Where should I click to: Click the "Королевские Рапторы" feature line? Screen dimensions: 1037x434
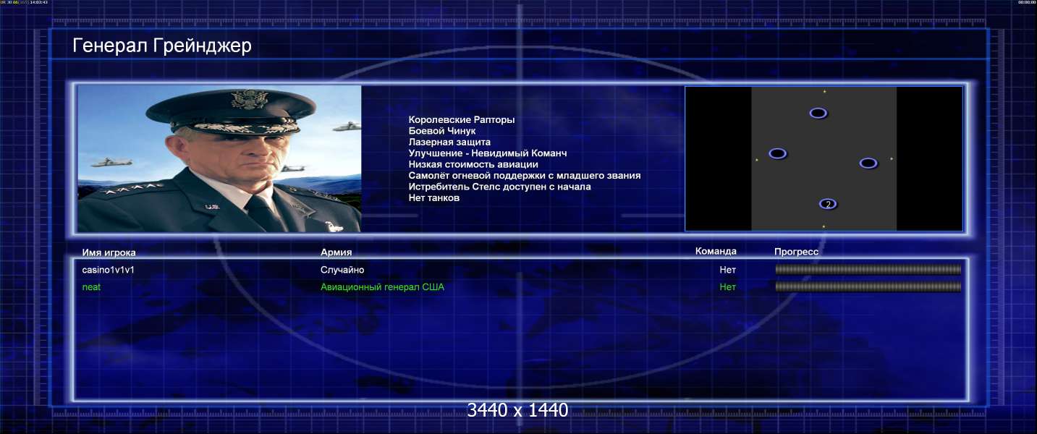click(x=462, y=119)
